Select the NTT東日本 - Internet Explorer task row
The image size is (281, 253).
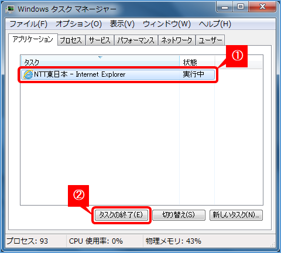[118, 74]
